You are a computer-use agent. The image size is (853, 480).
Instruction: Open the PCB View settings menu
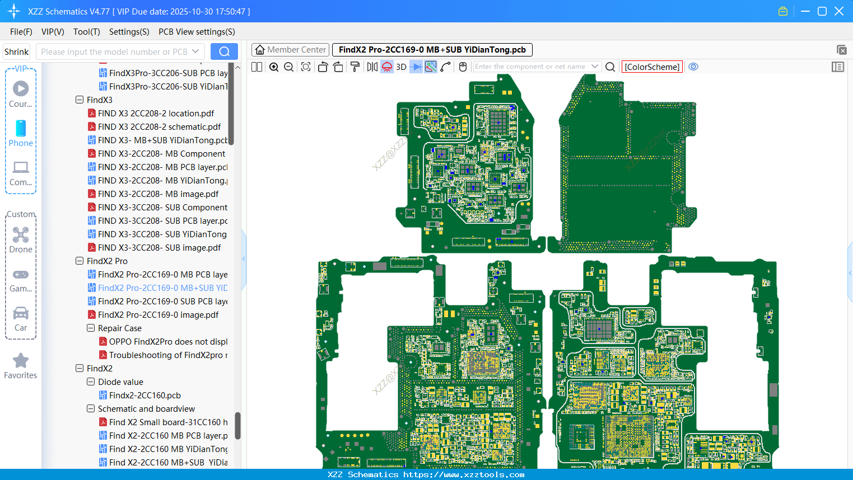197,32
